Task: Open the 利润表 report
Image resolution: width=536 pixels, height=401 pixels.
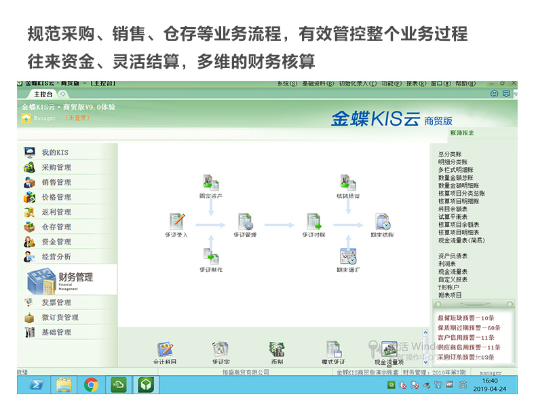Action: coord(447,264)
